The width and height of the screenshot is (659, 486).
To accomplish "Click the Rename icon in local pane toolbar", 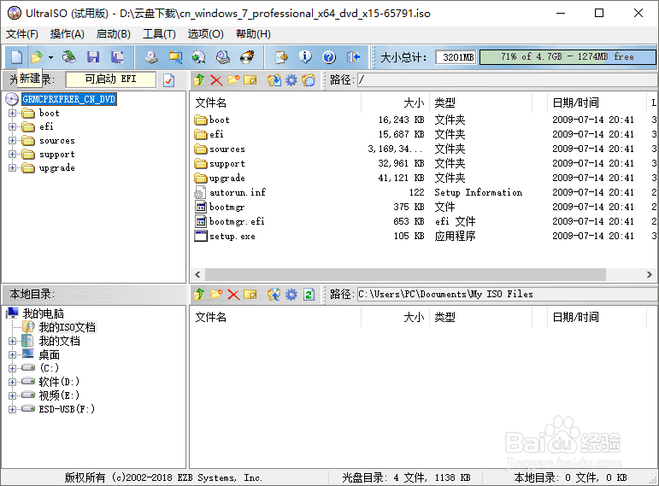I will [250, 295].
